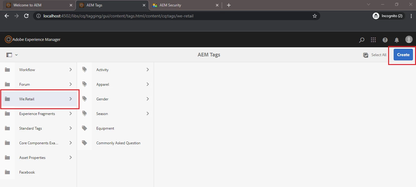This screenshot has width=416, height=187.
Task: Open the Incognito (2) profile button
Action: tap(388, 16)
